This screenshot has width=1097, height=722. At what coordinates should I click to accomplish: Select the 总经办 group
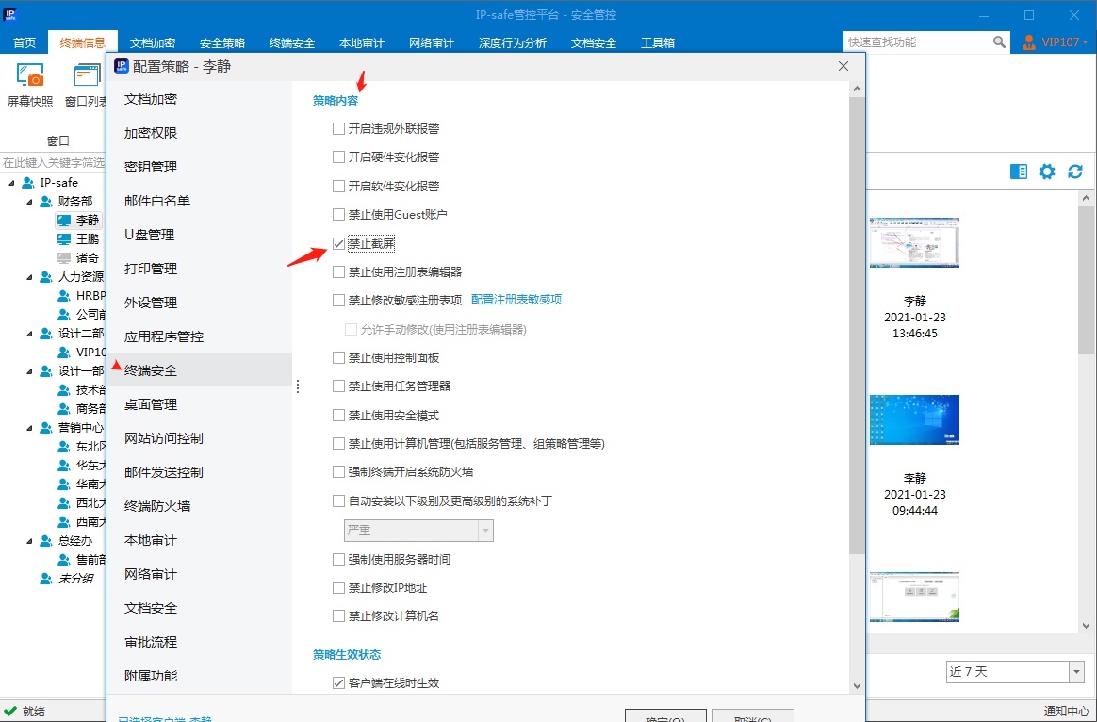tap(66, 541)
